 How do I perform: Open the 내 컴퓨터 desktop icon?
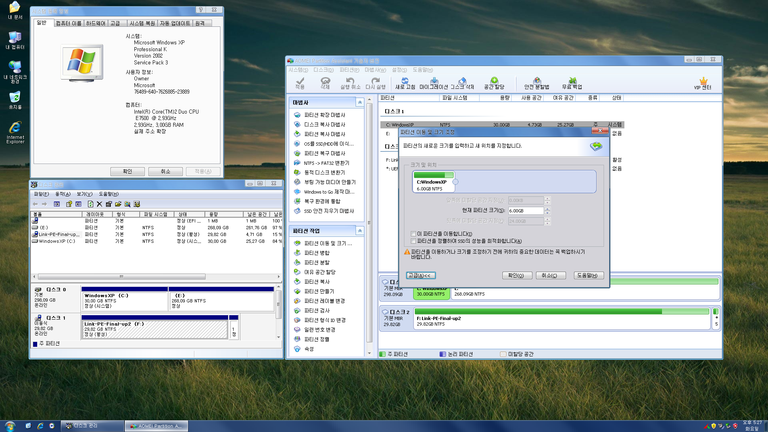[x=15, y=40]
